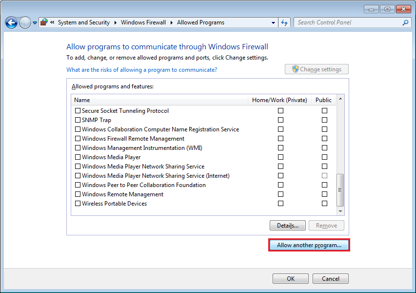The image size is (416, 293).
Task: Click the Forward navigation arrow button
Action: pyautogui.click(x=24, y=22)
